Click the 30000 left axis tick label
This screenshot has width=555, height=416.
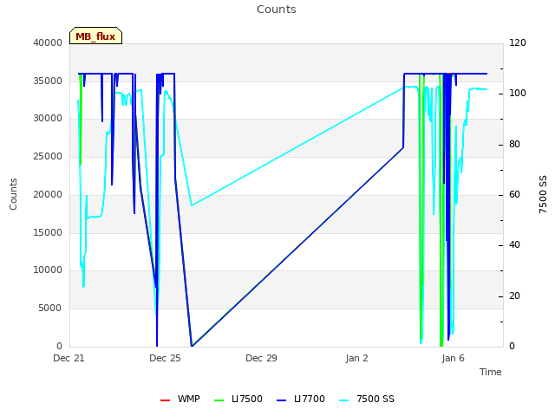pos(48,119)
